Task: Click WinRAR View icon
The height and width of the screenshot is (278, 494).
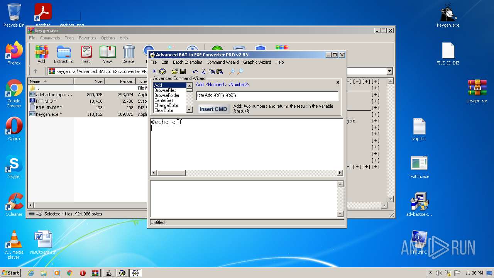Action: (107, 54)
